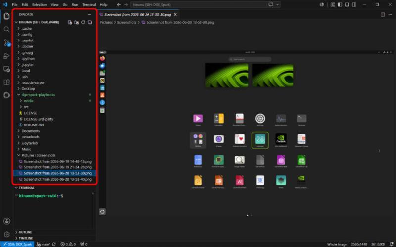Open the File menu
Image resolution: width=396 pixels, height=247 pixels.
(15, 5)
